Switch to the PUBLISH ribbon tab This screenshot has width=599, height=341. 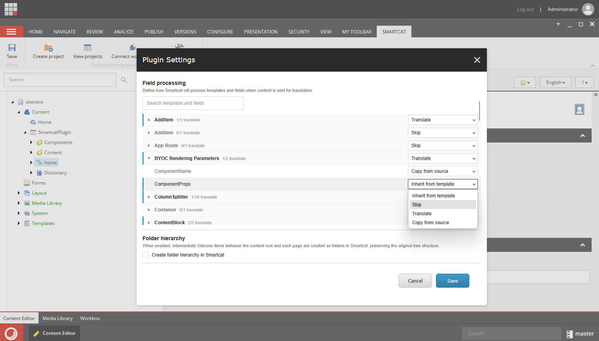point(154,32)
